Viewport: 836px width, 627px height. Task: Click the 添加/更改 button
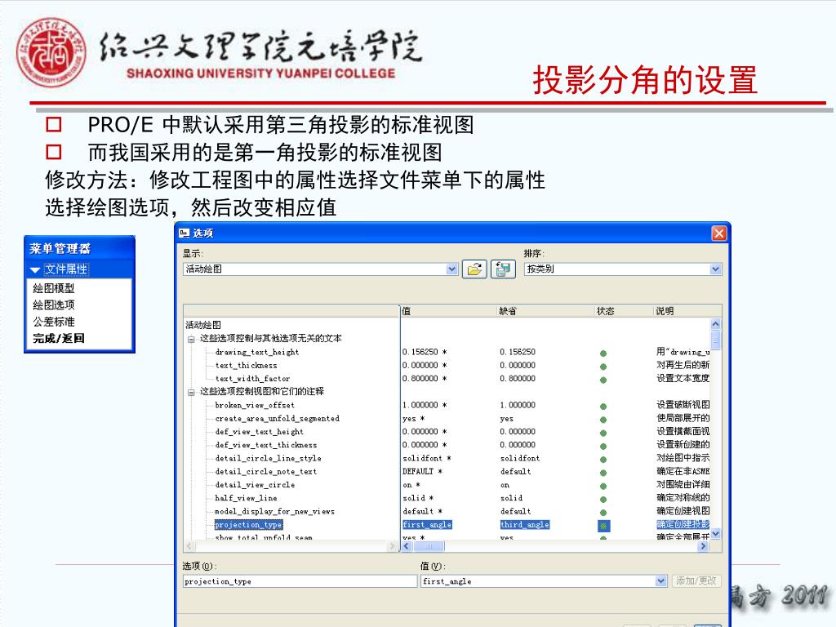pyautogui.click(x=696, y=580)
